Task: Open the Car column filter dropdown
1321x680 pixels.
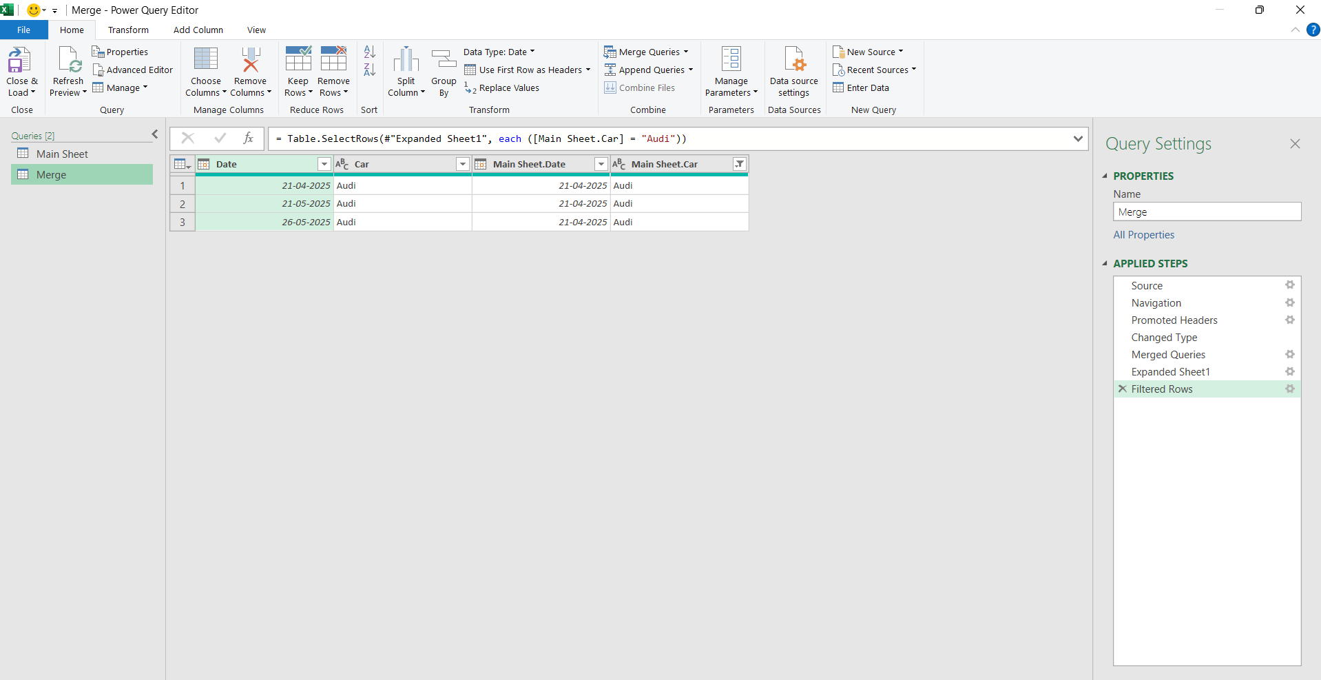Action: click(x=463, y=164)
